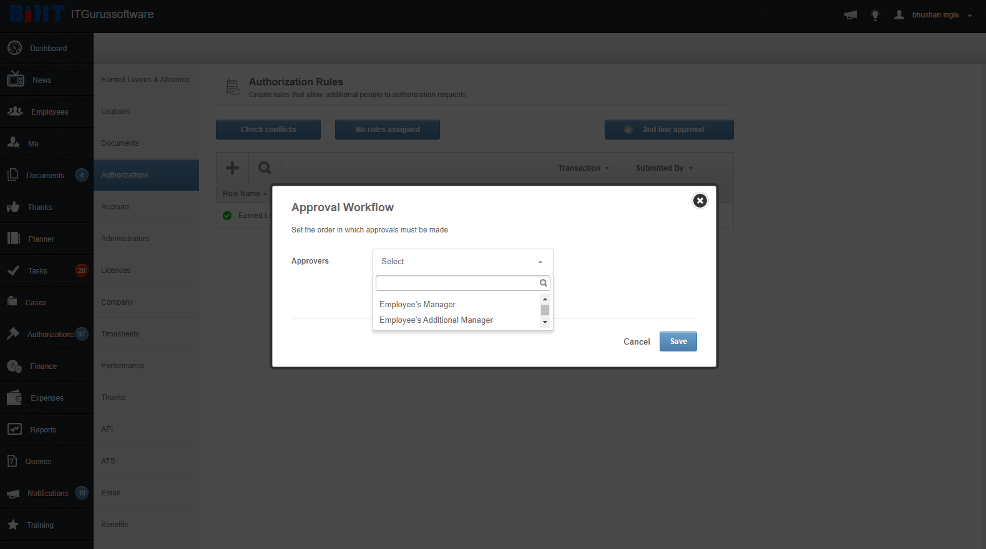Image resolution: width=986 pixels, height=549 pixels.
Task: Click the Documents count badge 4
Action: tap(82, 175)
